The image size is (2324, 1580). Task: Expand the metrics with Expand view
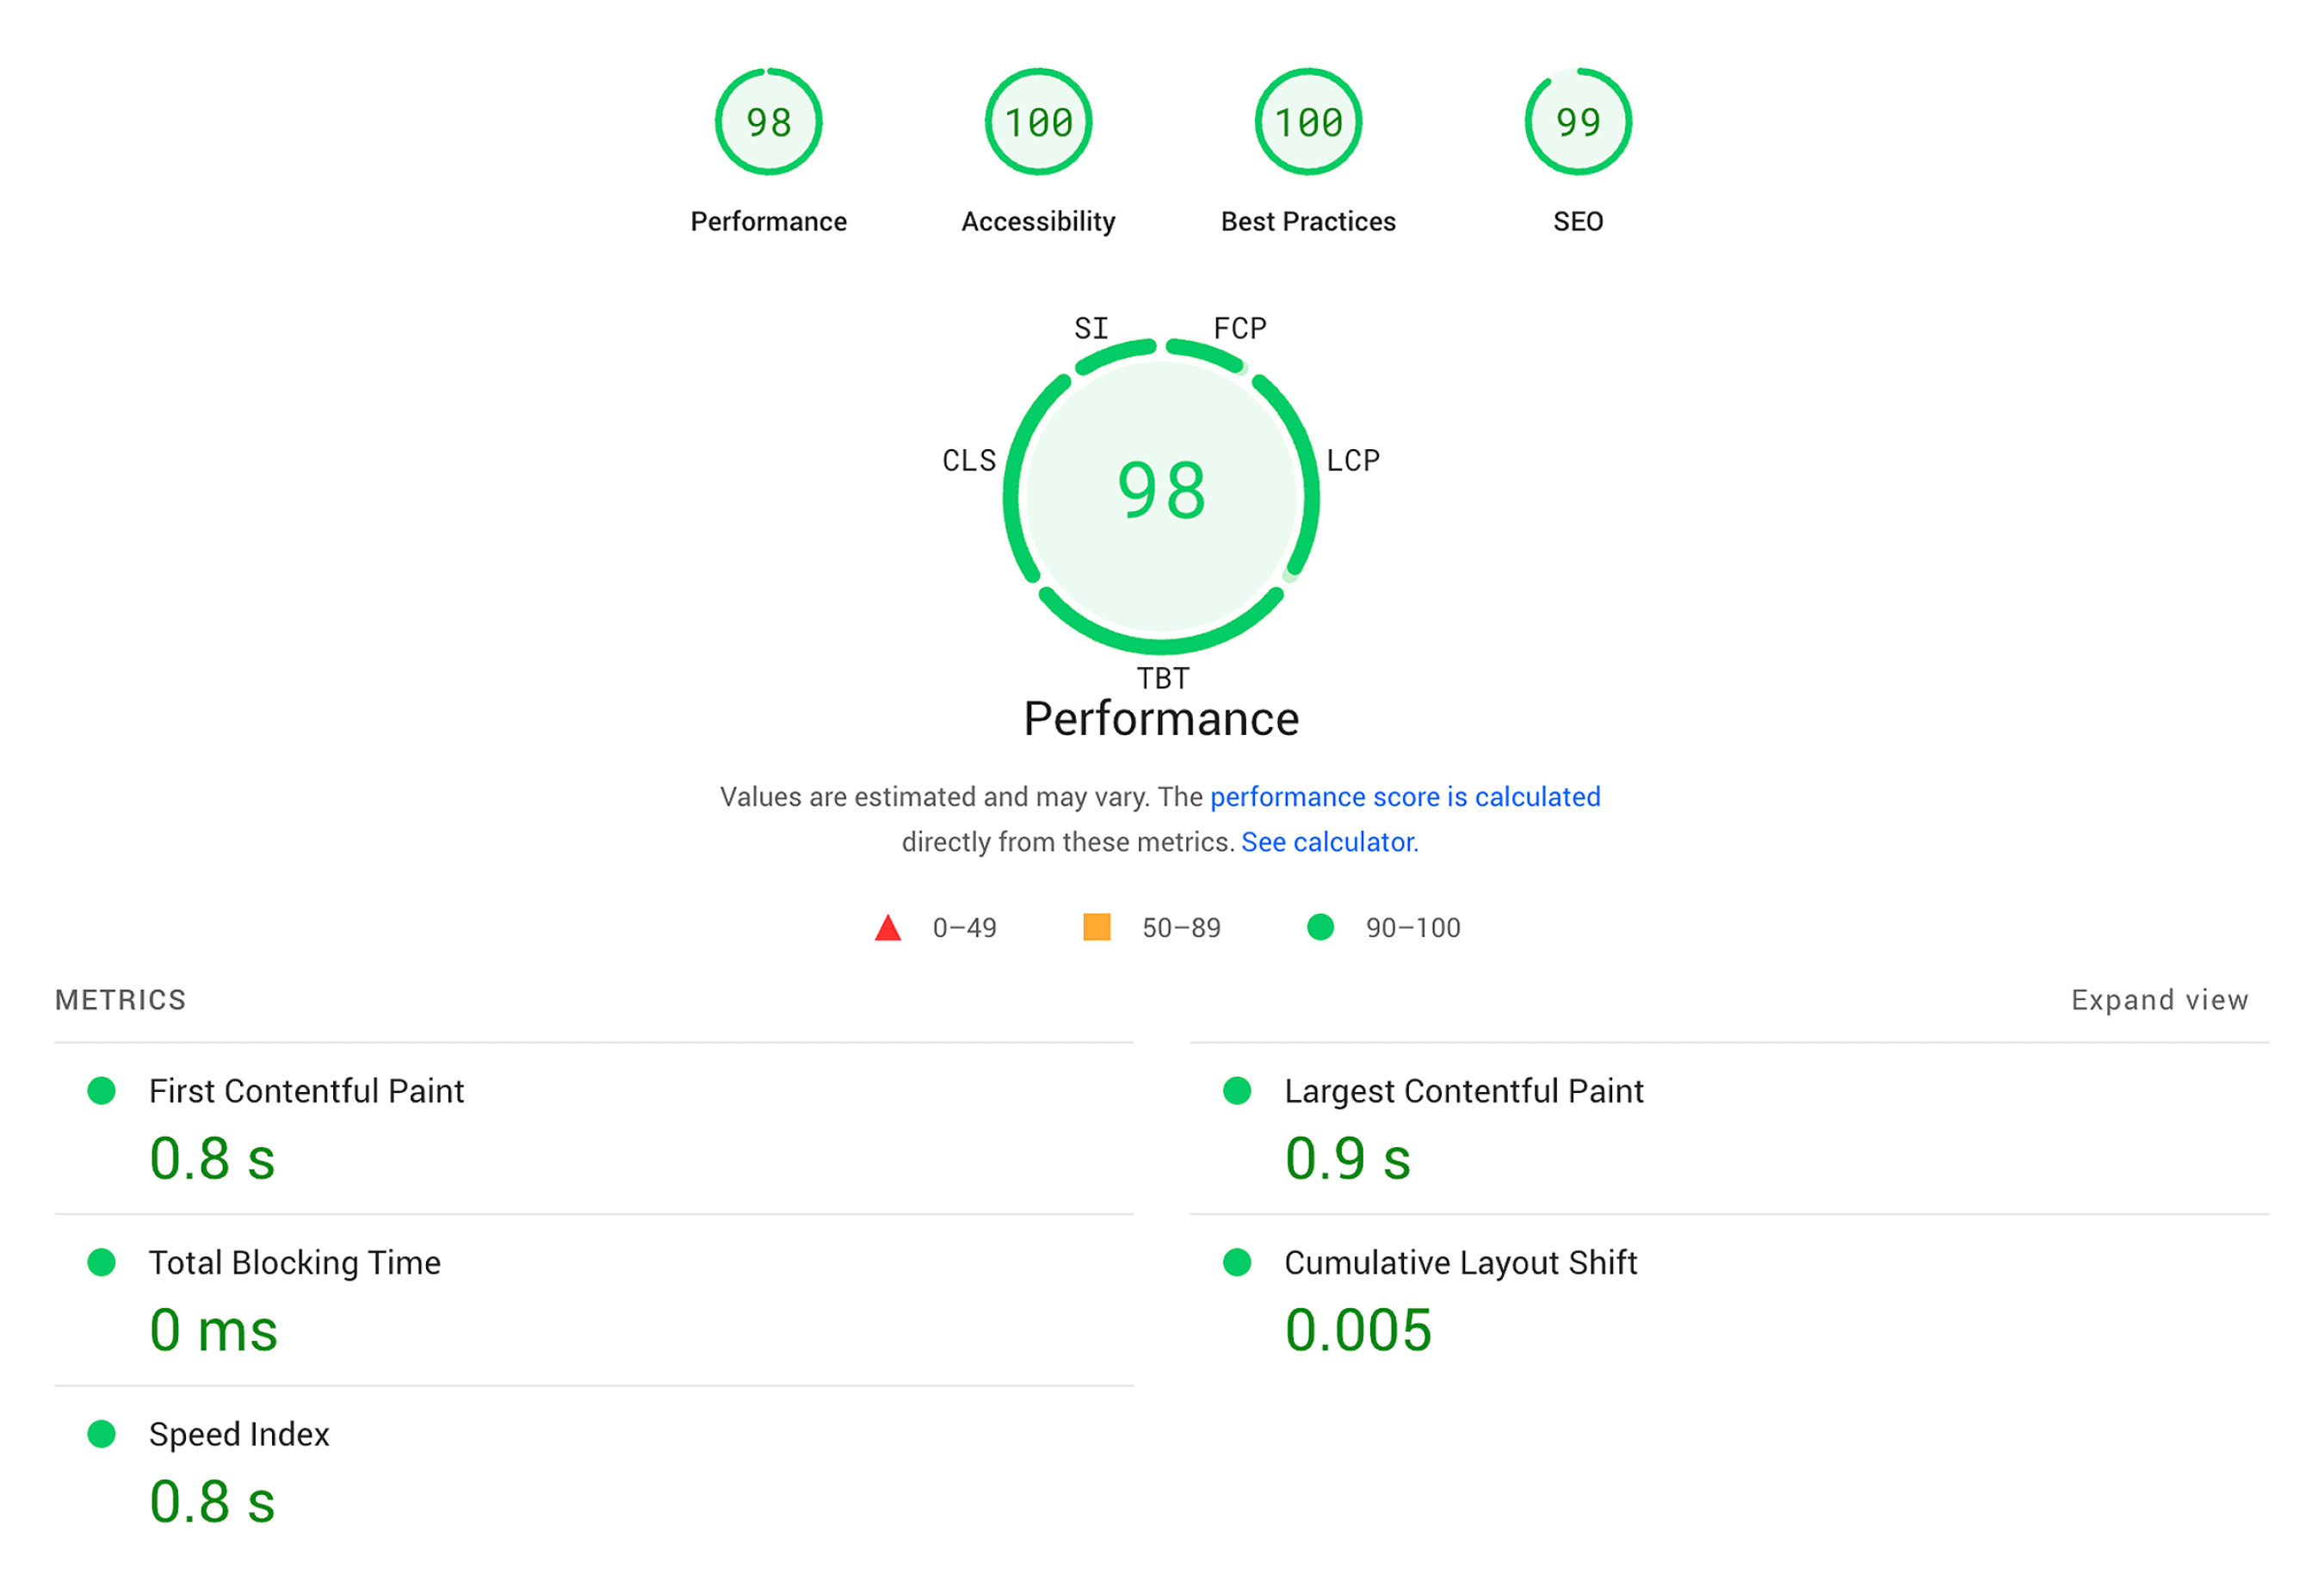pyautogui.click(x=2158, y=1000)
